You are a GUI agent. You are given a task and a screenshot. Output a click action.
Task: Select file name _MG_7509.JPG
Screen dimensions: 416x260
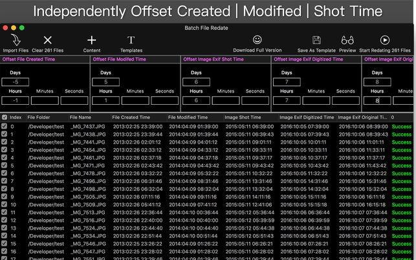click(x=88, y=204)
